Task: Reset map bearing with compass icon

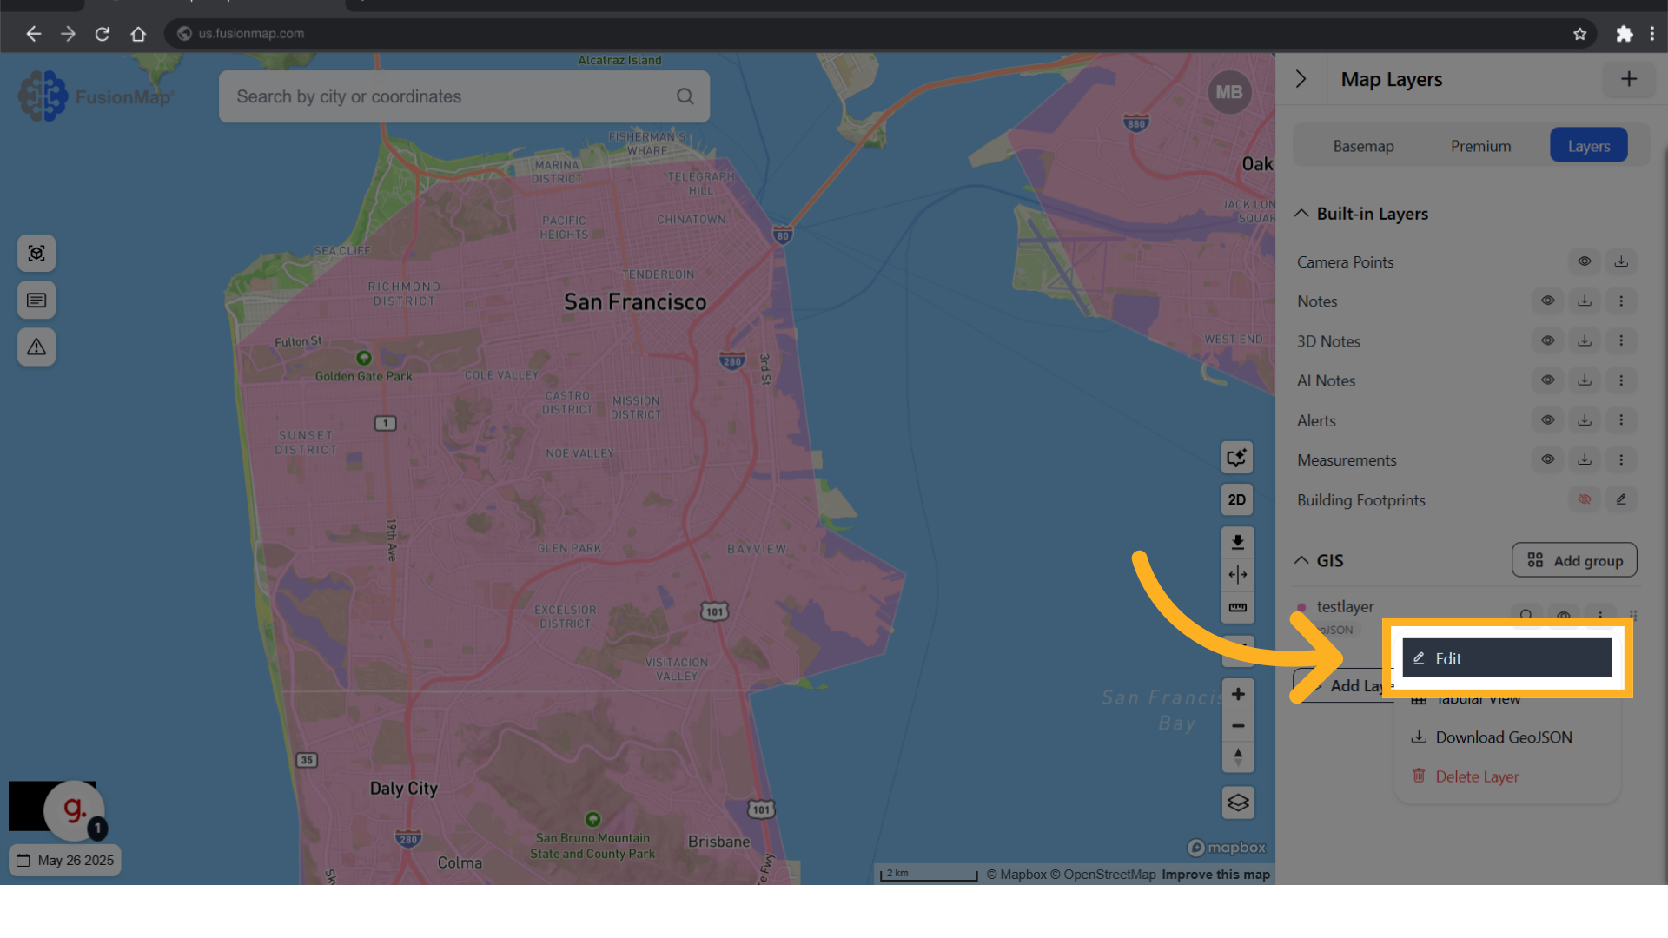Action: click(x=1238, y=756)
